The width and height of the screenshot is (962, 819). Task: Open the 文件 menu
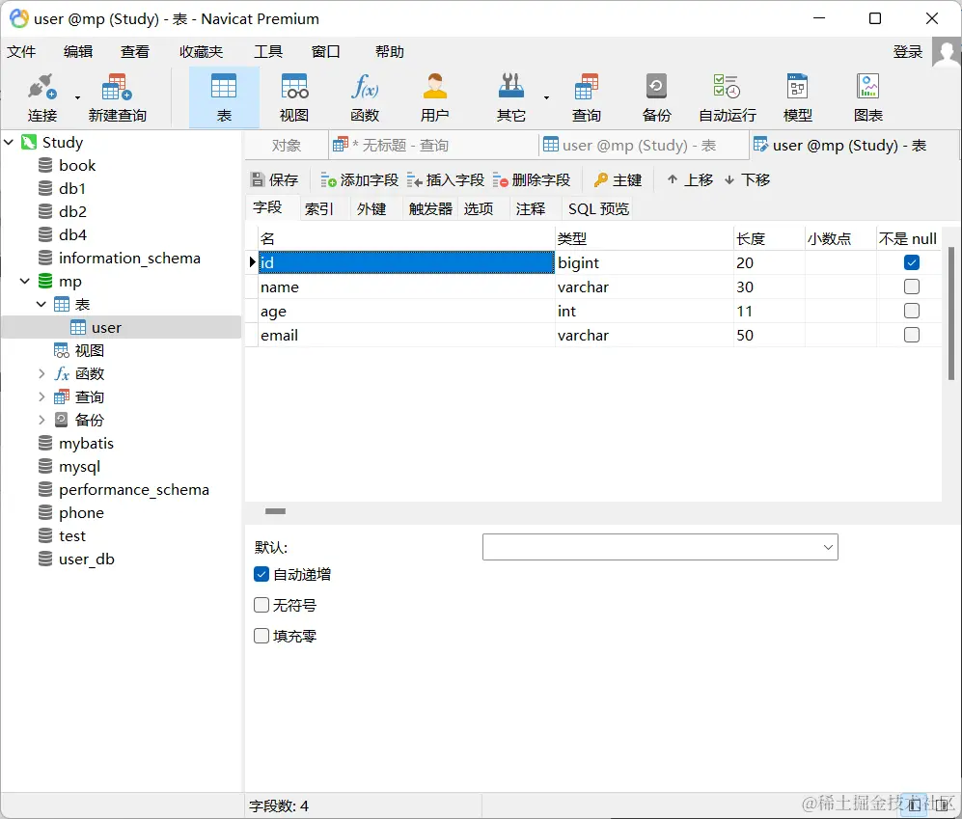coord(21,51)
